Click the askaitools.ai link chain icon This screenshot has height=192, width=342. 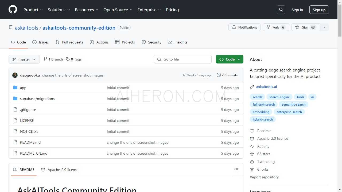[252, 87]
